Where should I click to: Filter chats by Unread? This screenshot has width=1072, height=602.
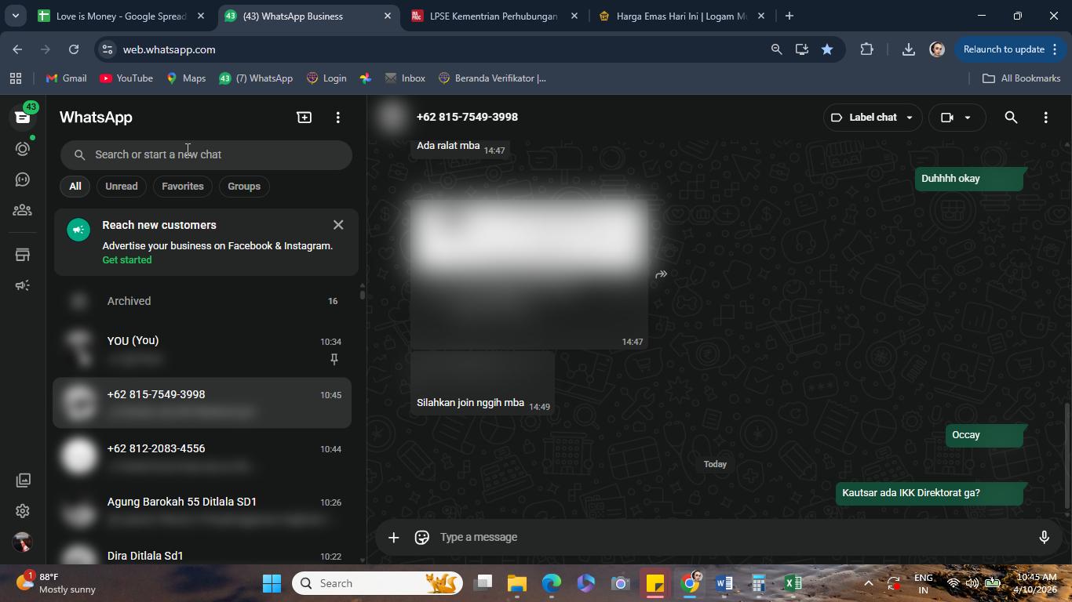click(x=121, y=187)
